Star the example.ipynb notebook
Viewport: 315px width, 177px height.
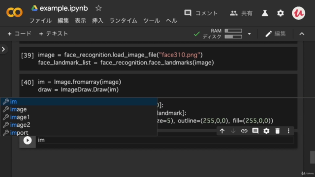(x=98, y=8)
